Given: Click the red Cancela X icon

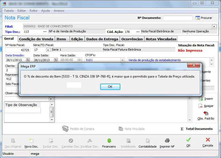Looking at the screenshot, I should tap(208, 140).
